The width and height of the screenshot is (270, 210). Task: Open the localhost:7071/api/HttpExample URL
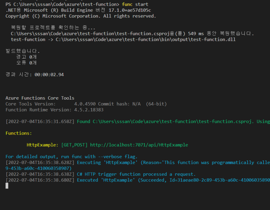tap(139, 145)
